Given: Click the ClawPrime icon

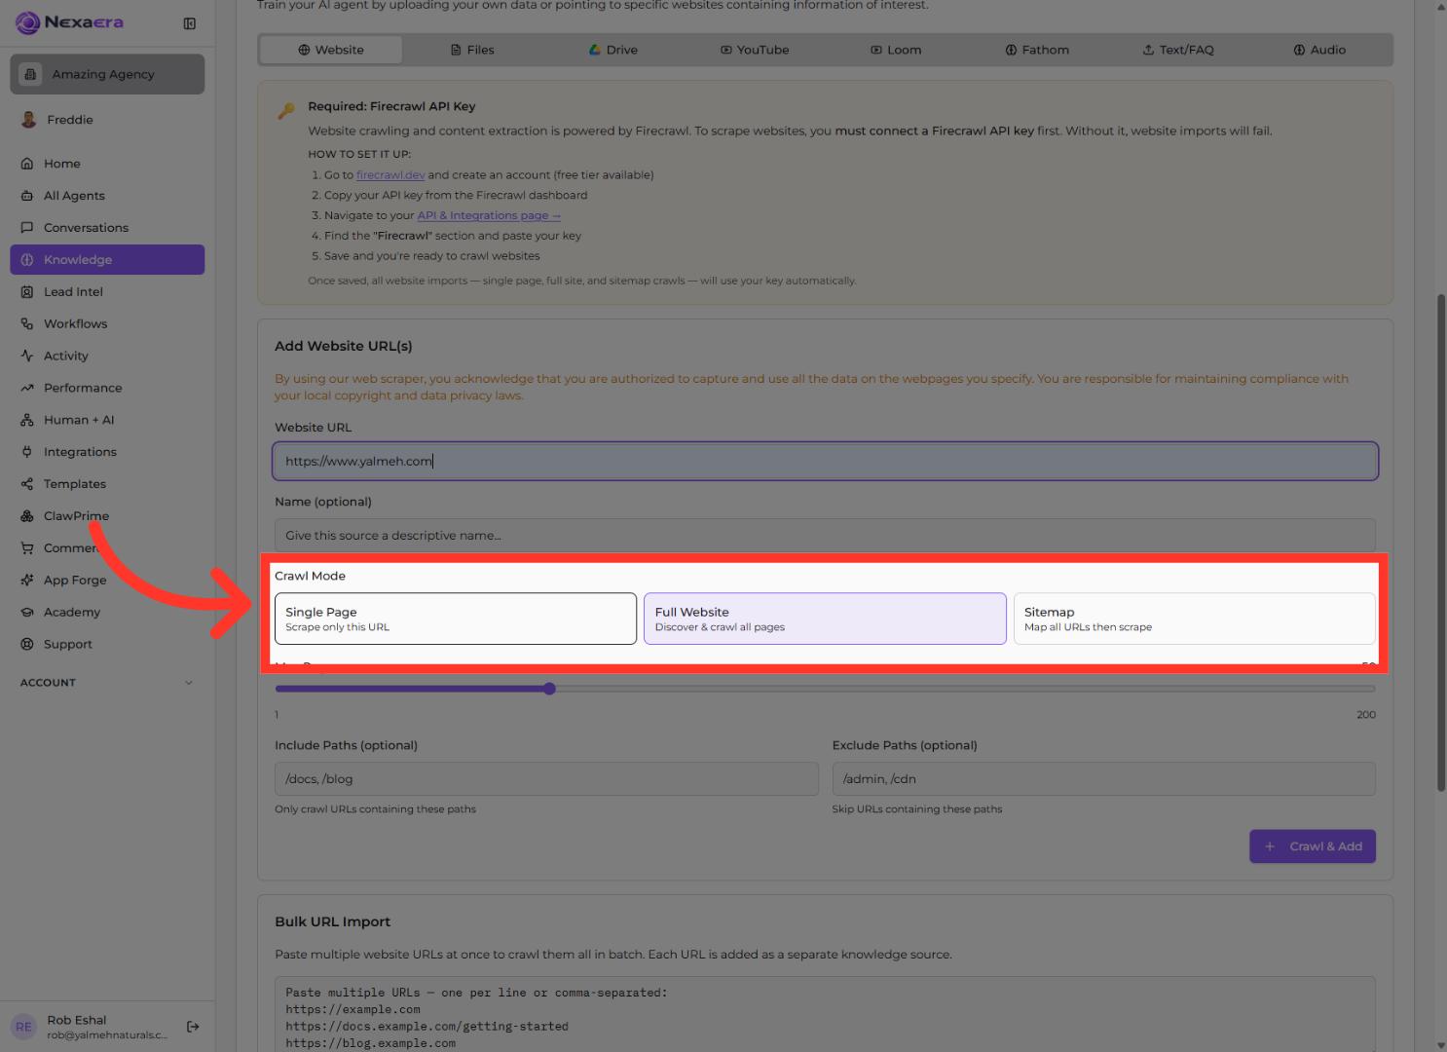Looking at the screenshot, I should click(27, 516).
